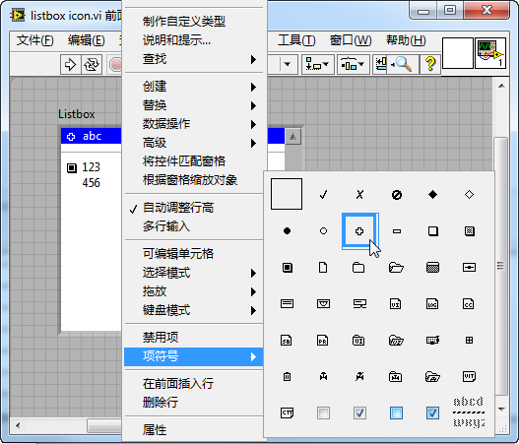Image resolution: width=519 pixels, height=444 pixels.
Task: Choose the prohibited circle-slash symbol
Action: click(397, 195)
